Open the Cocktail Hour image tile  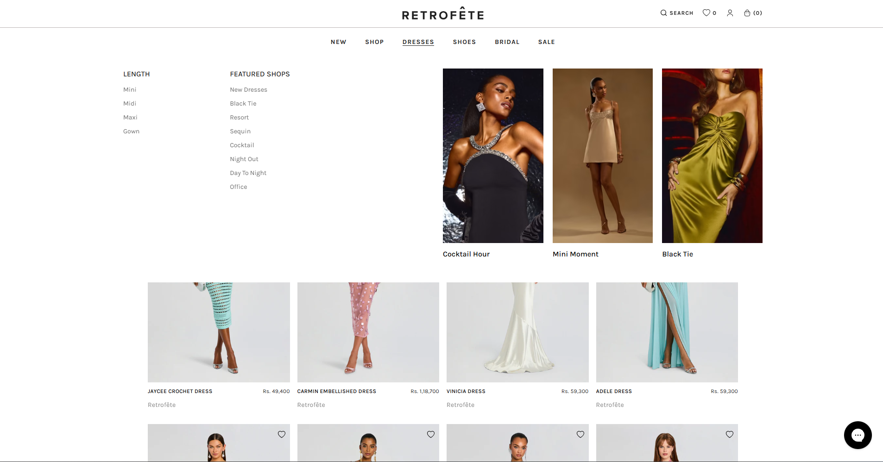pos(493,156)
